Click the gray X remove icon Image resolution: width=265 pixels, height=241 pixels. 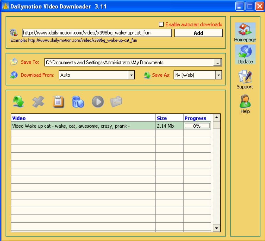pyautogui.click(x=38, y=102)
